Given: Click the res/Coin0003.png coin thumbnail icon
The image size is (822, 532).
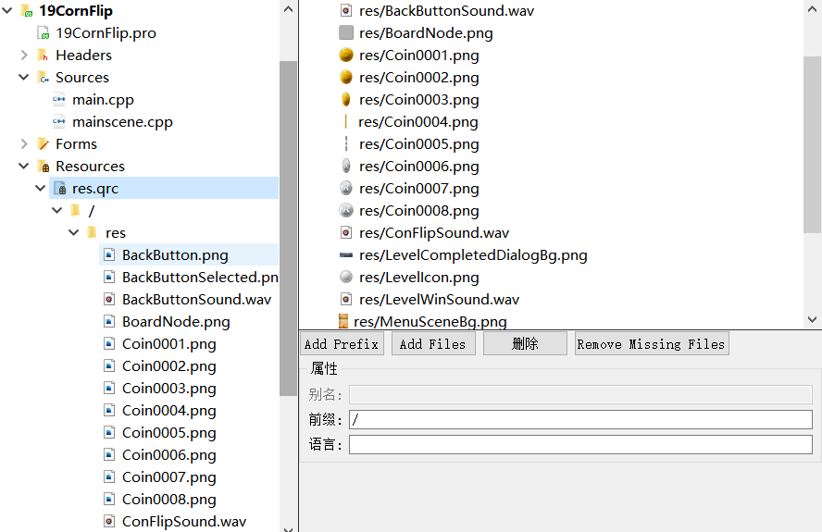Looking at the screenshot, I should (346, 99).
